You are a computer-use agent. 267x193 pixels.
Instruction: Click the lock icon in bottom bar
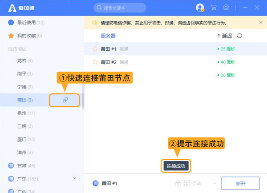pos(178,183)
